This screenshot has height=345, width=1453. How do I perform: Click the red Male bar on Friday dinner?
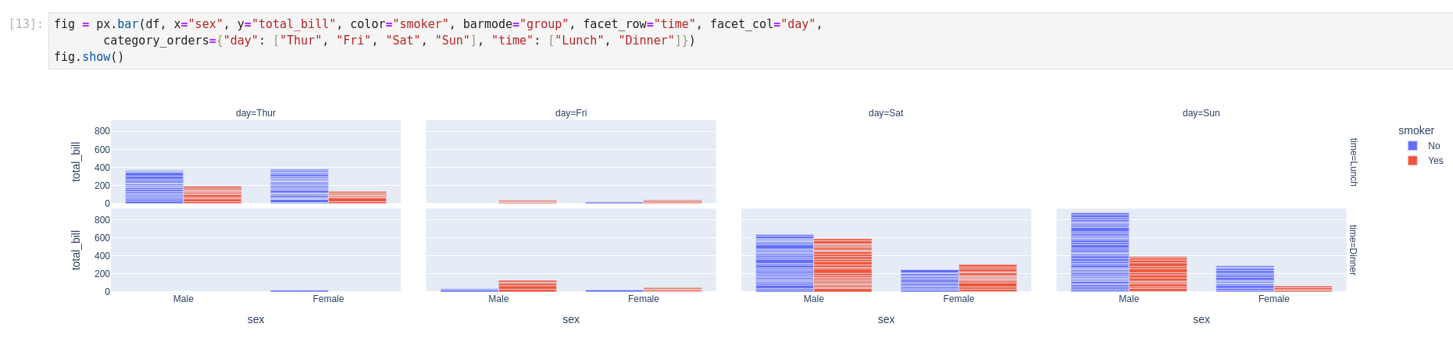pyautogui.click(x=527, y=286)
